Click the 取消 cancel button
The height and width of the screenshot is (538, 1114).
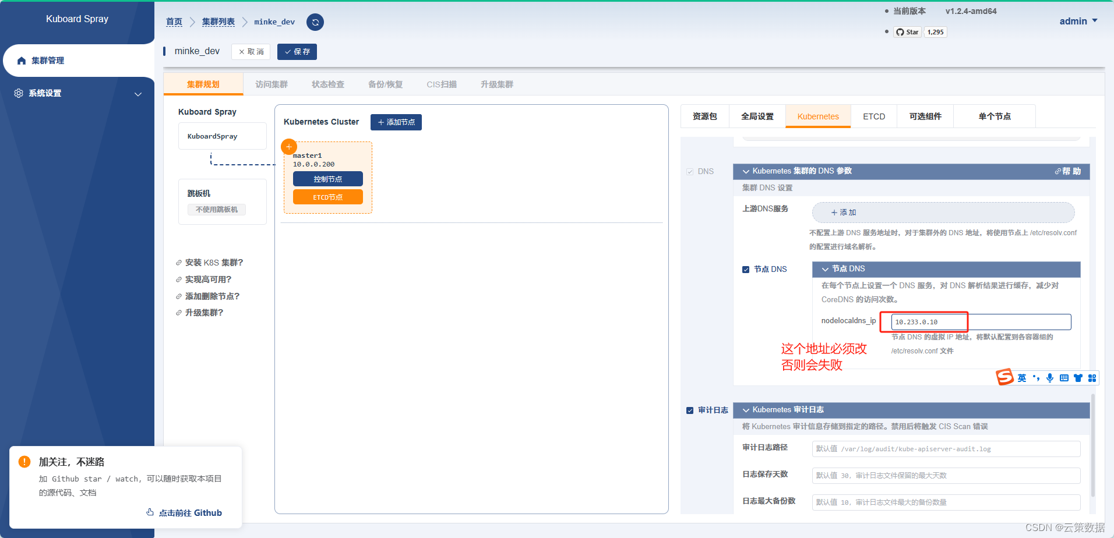(x=251, y=52)
